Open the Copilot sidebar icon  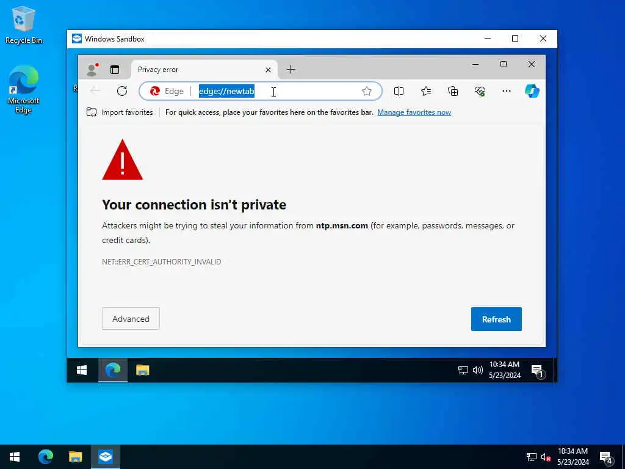532,91
